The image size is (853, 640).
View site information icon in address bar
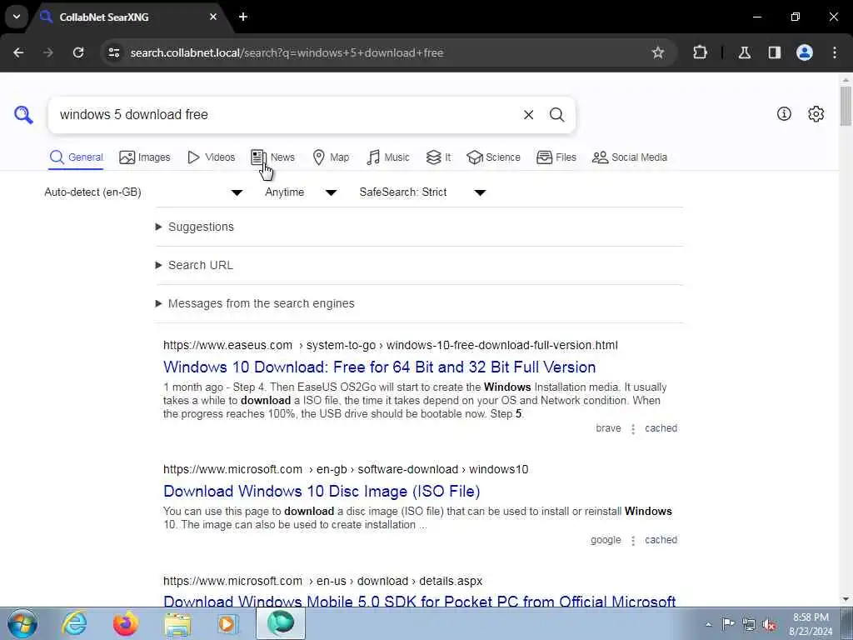[x=113, y=52]
